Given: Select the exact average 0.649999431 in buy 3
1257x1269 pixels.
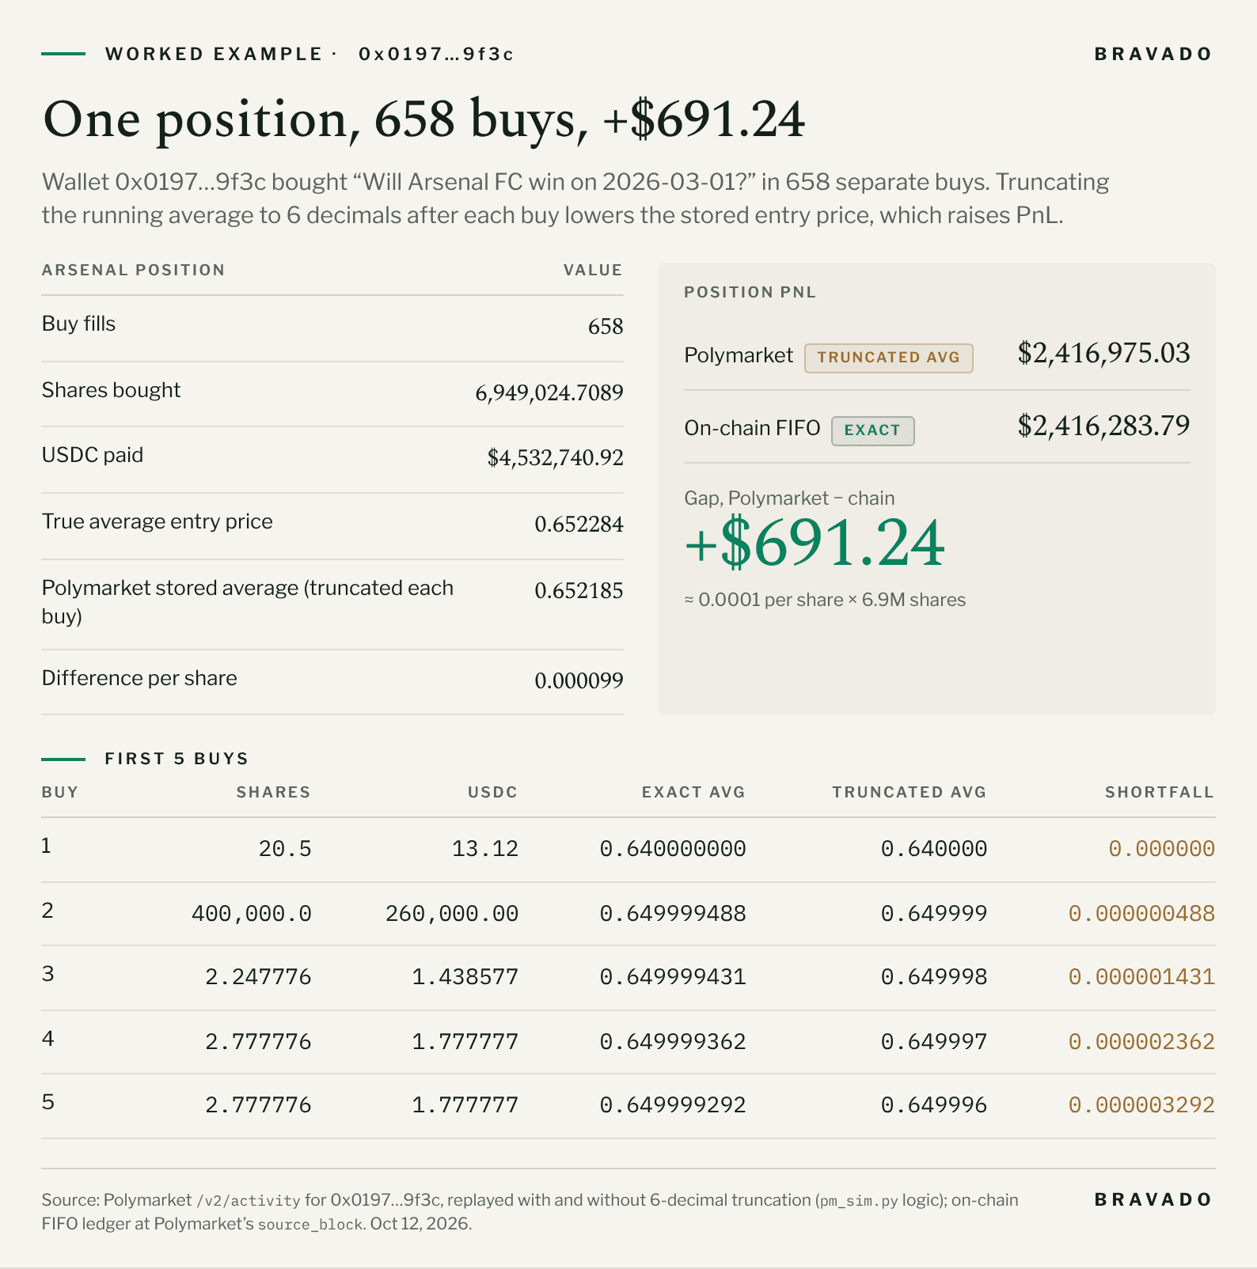Looking at the screenshot, I should tap(673, 977).
